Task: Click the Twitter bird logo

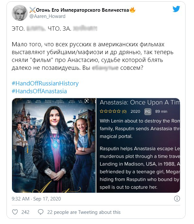Action: point(176,9)
